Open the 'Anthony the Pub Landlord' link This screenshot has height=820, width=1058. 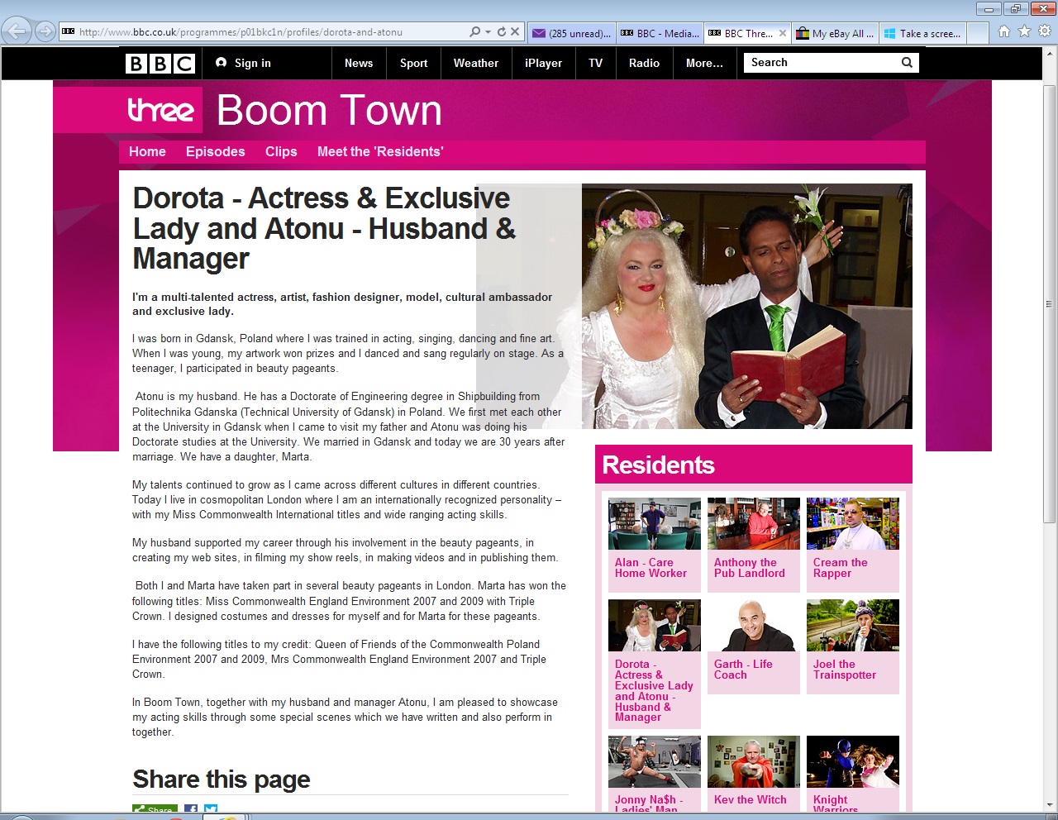750,568
